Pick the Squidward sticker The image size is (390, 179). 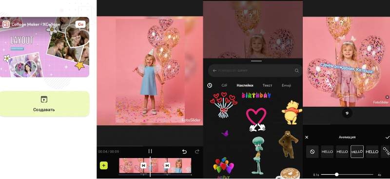point(258,156)
